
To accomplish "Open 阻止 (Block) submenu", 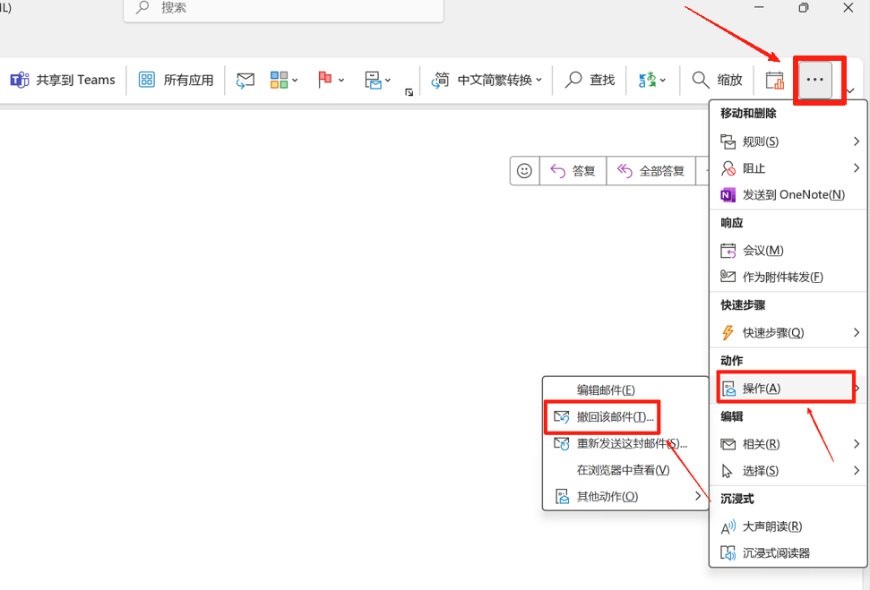I will point(788,168).
